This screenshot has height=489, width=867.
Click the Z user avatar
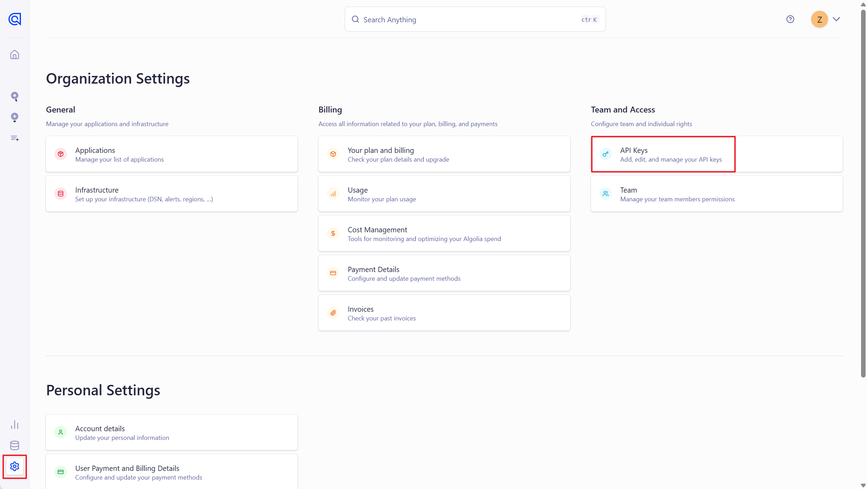click(819, 19)
